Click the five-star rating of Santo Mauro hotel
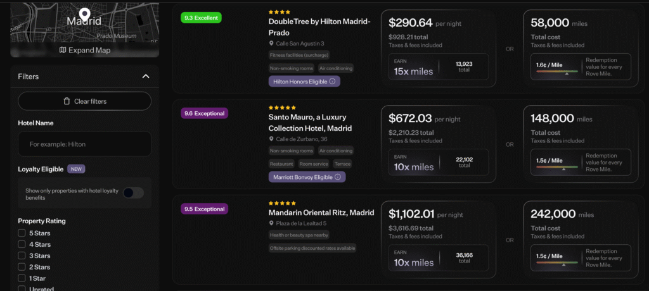The height and width of the screenshot is (291, 649). click(x=282, y=108)
